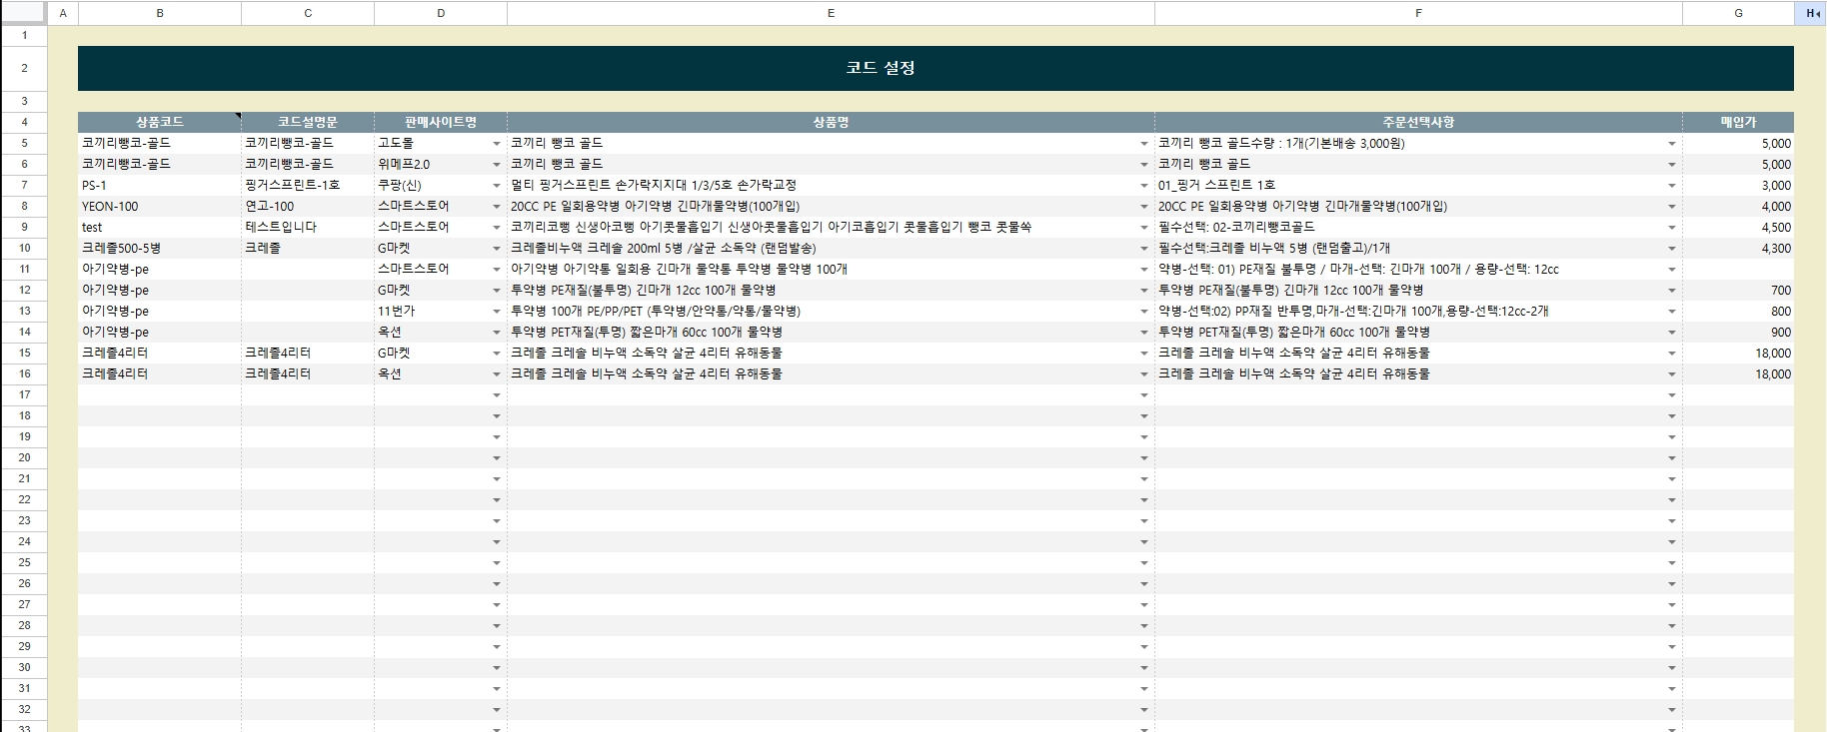Select the 매입가 header cell
Screen dimensions: 1827x732
point(1738,122)
